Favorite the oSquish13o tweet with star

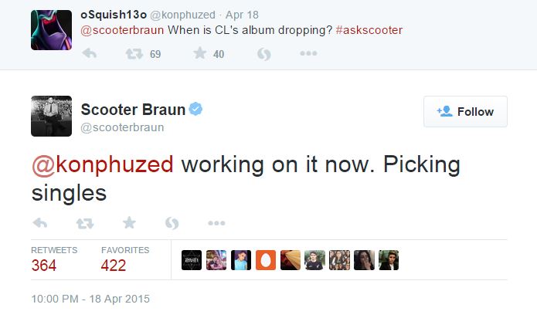[199, 54]
